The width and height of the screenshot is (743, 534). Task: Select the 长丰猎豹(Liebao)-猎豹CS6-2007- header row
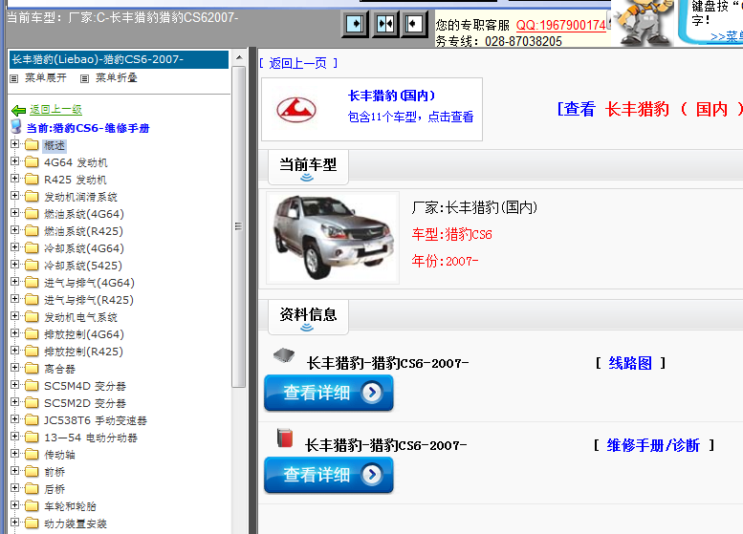tap(119, 59)
